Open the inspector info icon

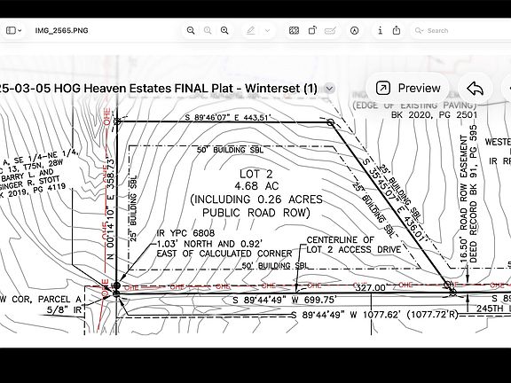(380, 31)
